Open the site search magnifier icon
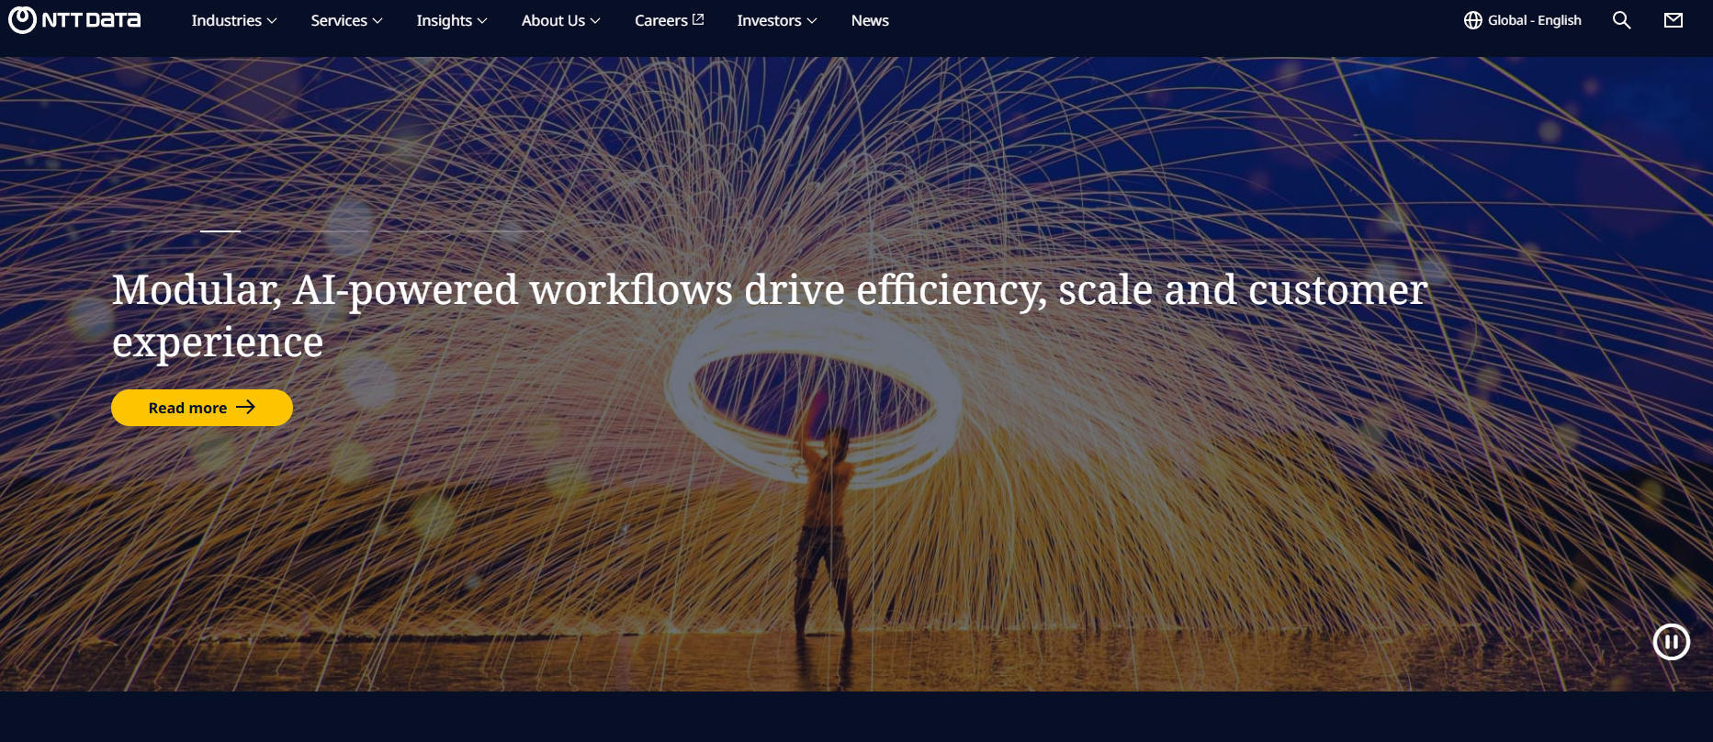Image resolution: width=1713 pixels, height=742 pixels. coord(1621,20)
